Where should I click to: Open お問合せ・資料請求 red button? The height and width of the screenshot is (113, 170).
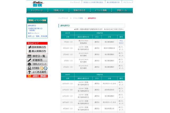37,76
